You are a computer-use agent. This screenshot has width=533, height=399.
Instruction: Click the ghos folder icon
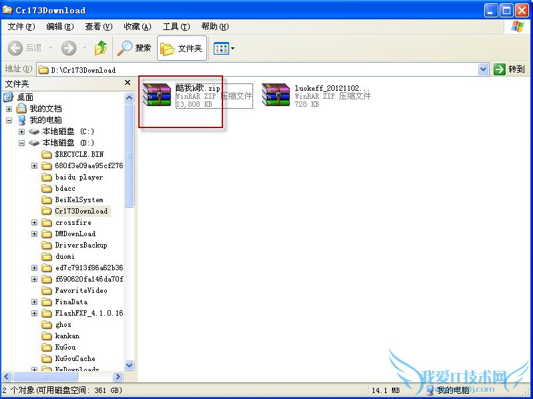pos(47,325)
